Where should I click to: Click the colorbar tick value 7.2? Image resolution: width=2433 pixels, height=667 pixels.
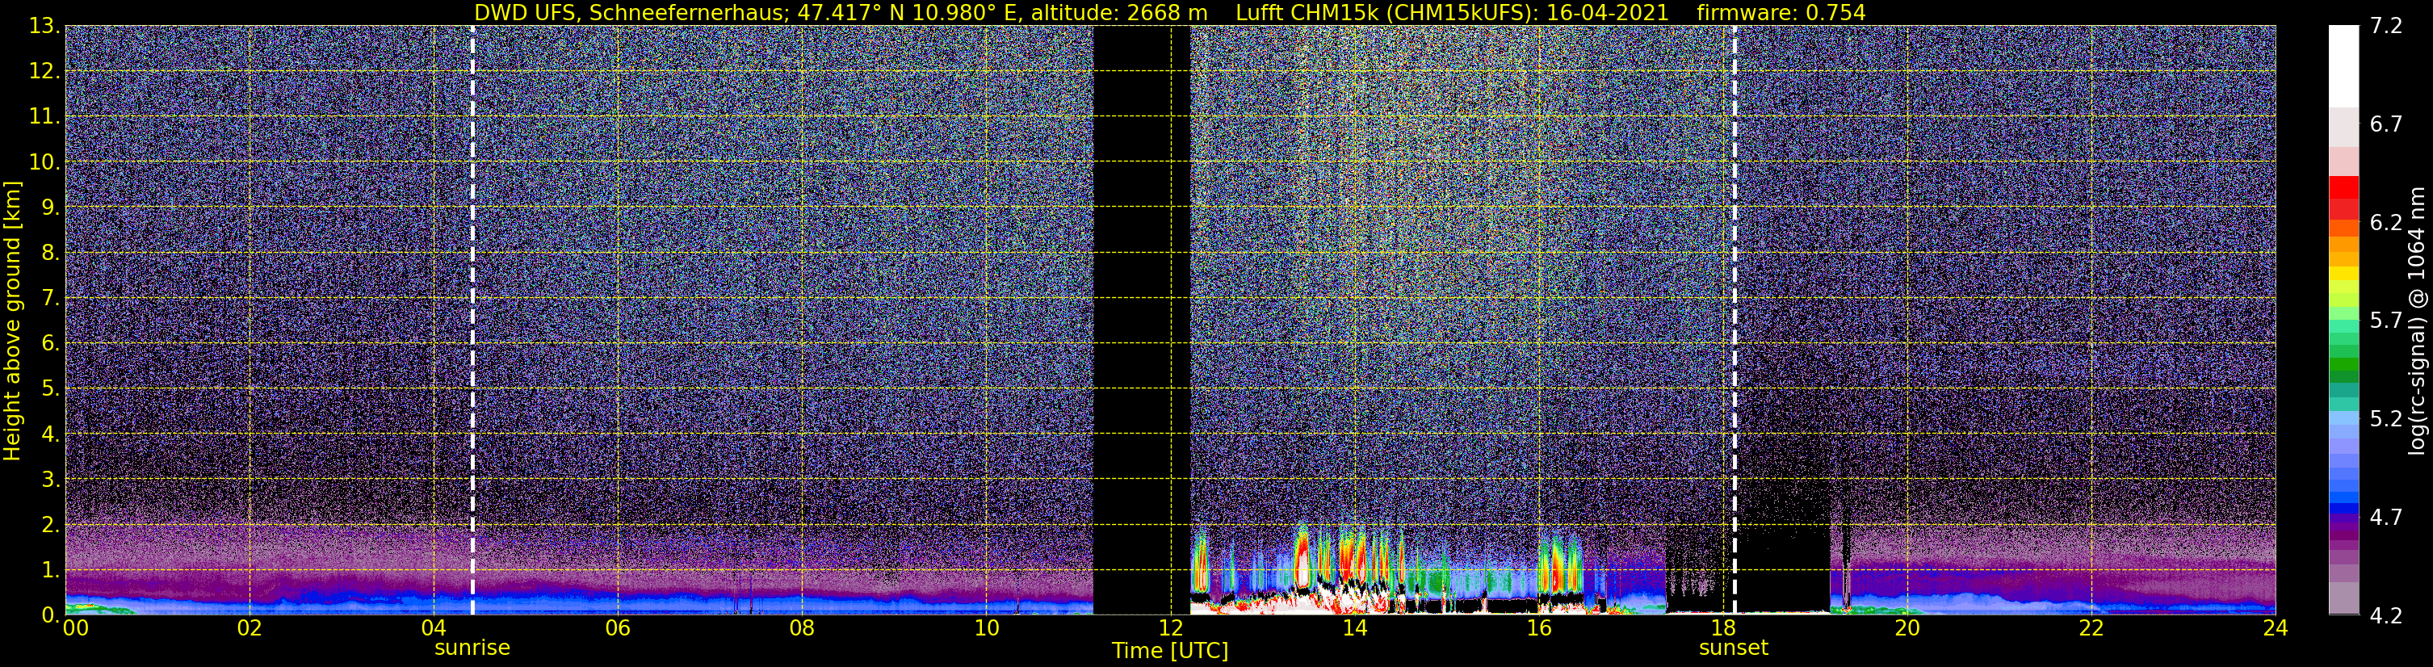click(2387, 27)
